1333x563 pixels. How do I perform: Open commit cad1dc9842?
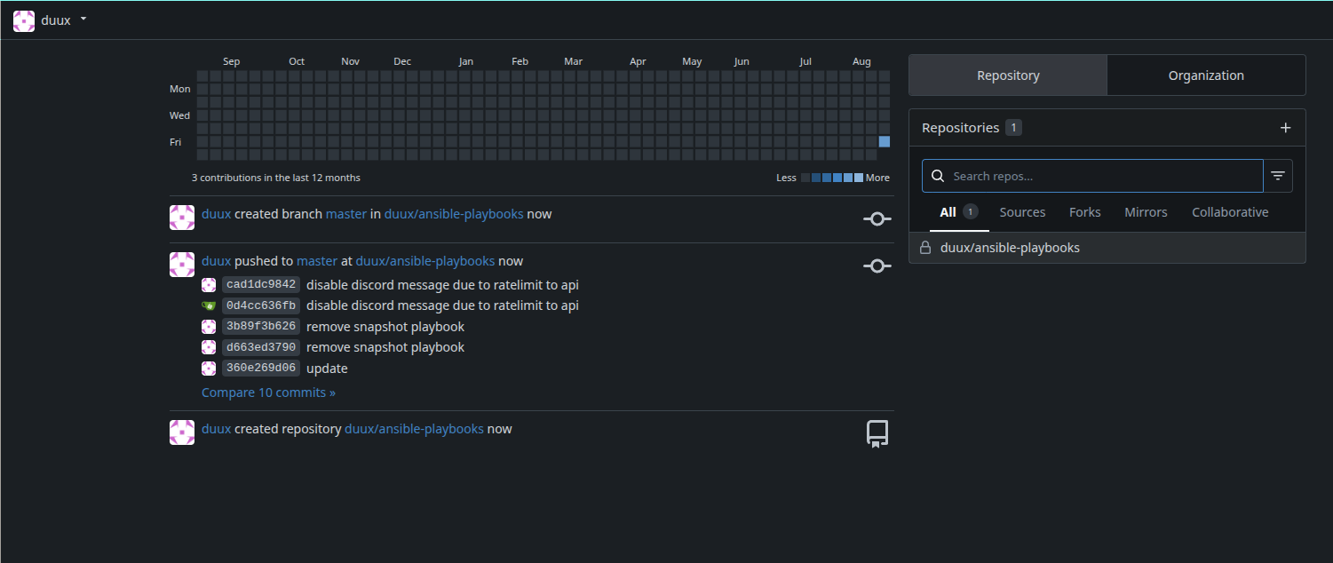261,284
